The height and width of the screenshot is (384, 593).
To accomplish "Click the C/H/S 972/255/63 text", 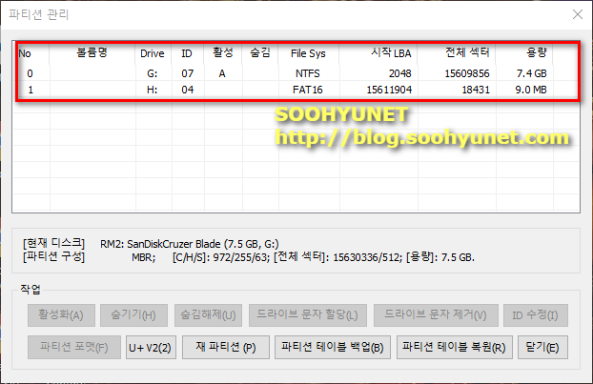I will tap(221, 257).
